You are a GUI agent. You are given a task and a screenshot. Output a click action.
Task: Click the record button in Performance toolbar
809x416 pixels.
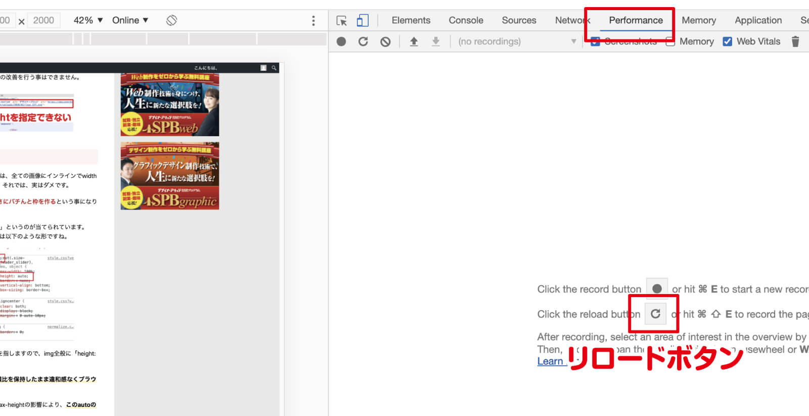click(x=341, y=41)
